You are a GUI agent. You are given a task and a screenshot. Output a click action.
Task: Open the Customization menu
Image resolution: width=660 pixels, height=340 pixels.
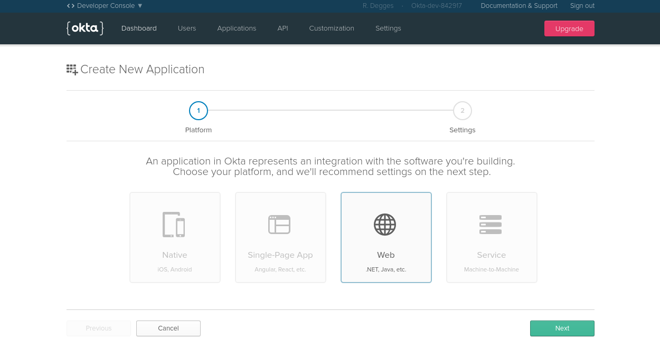click(x=332, y=28)
